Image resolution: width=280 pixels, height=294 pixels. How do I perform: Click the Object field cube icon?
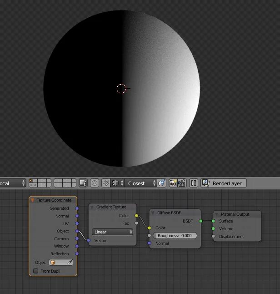[x=53, y=262]
